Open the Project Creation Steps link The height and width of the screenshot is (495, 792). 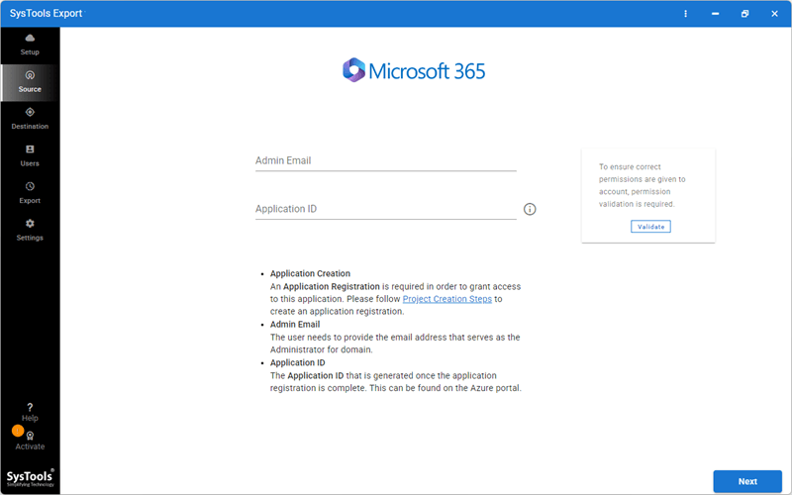[x=447, y=299]
